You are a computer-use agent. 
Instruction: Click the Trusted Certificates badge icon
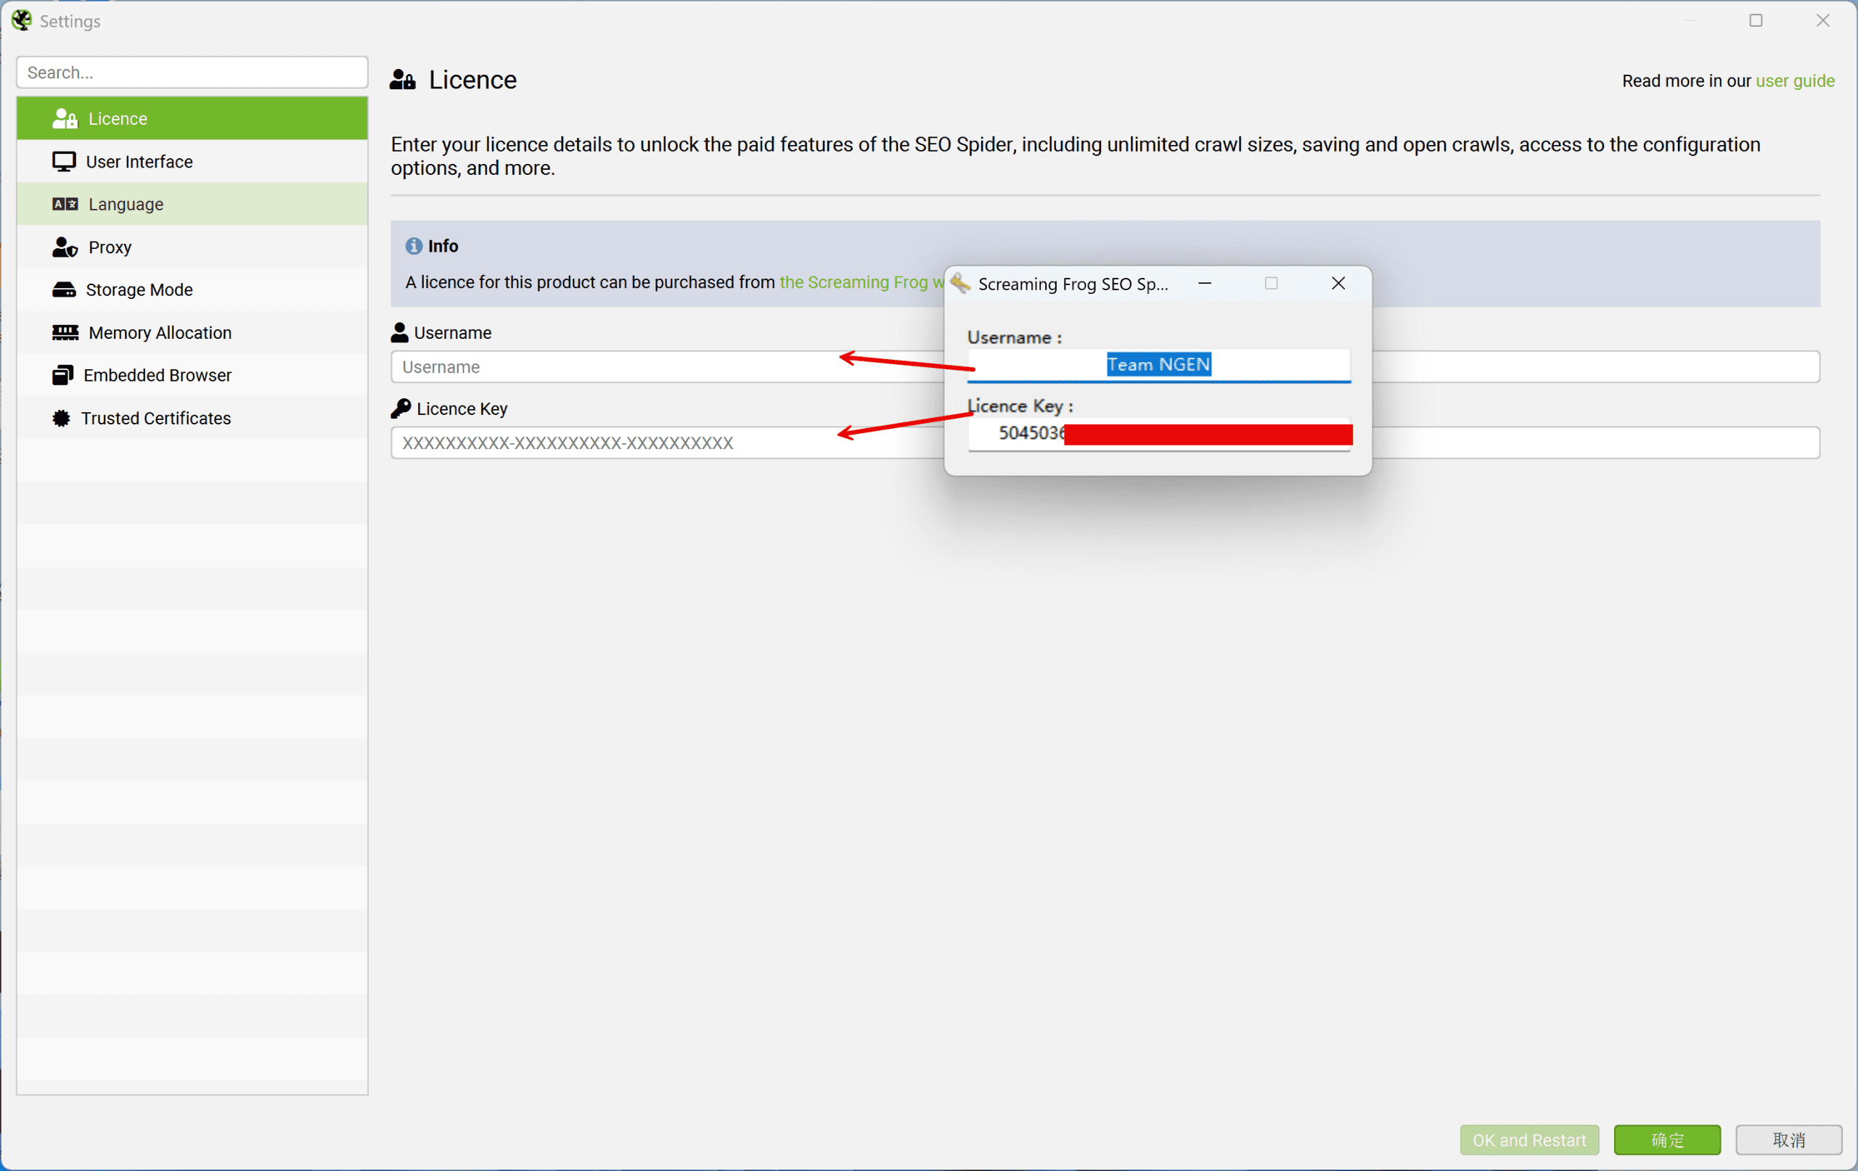coord(61,418)
